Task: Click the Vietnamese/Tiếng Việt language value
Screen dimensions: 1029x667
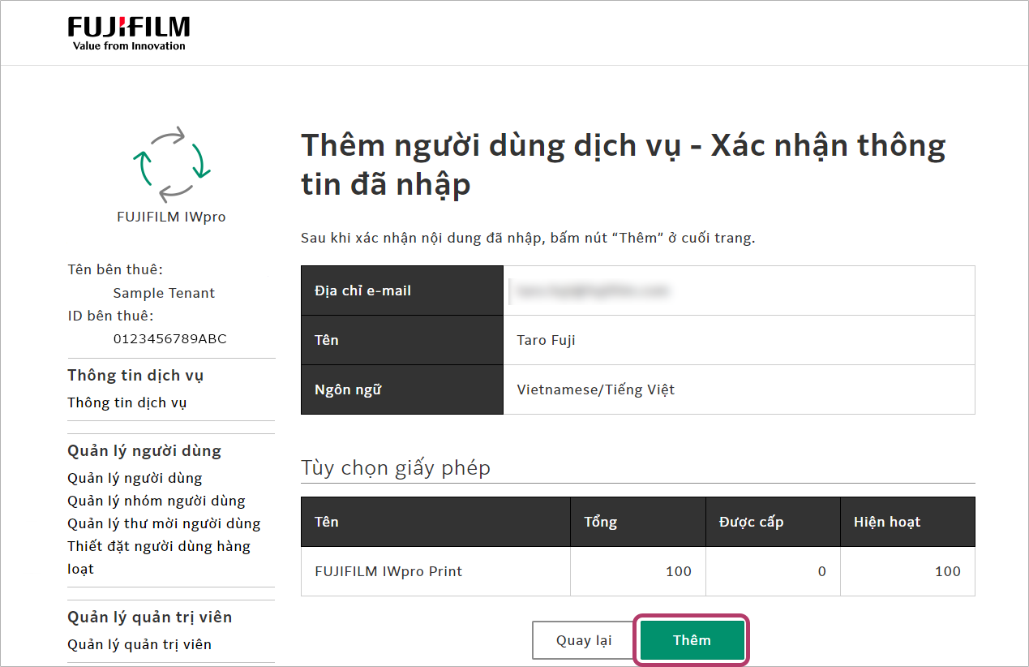Action: pyautogui.click(x=596, y=389)
